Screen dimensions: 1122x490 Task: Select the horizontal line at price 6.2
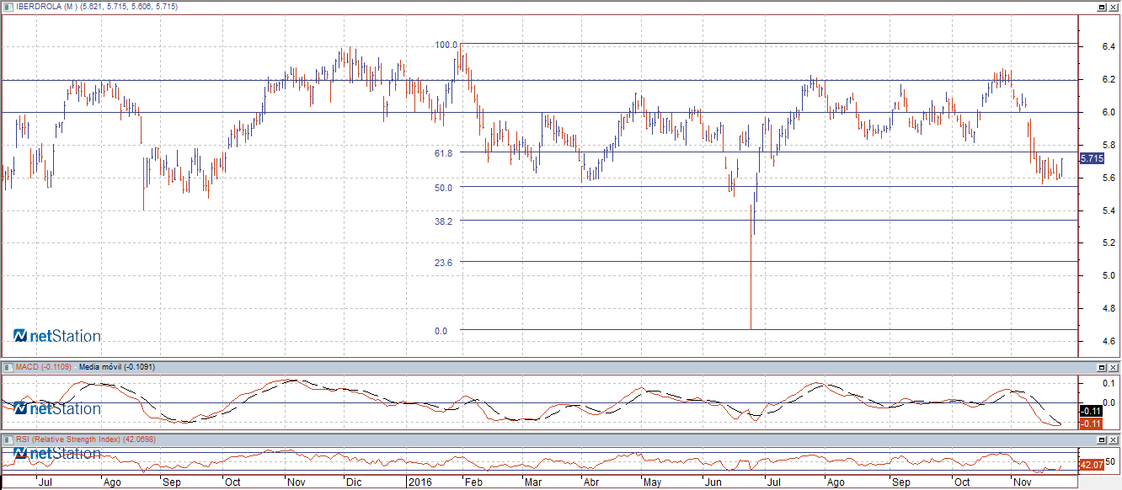click(x=539, y=80)
